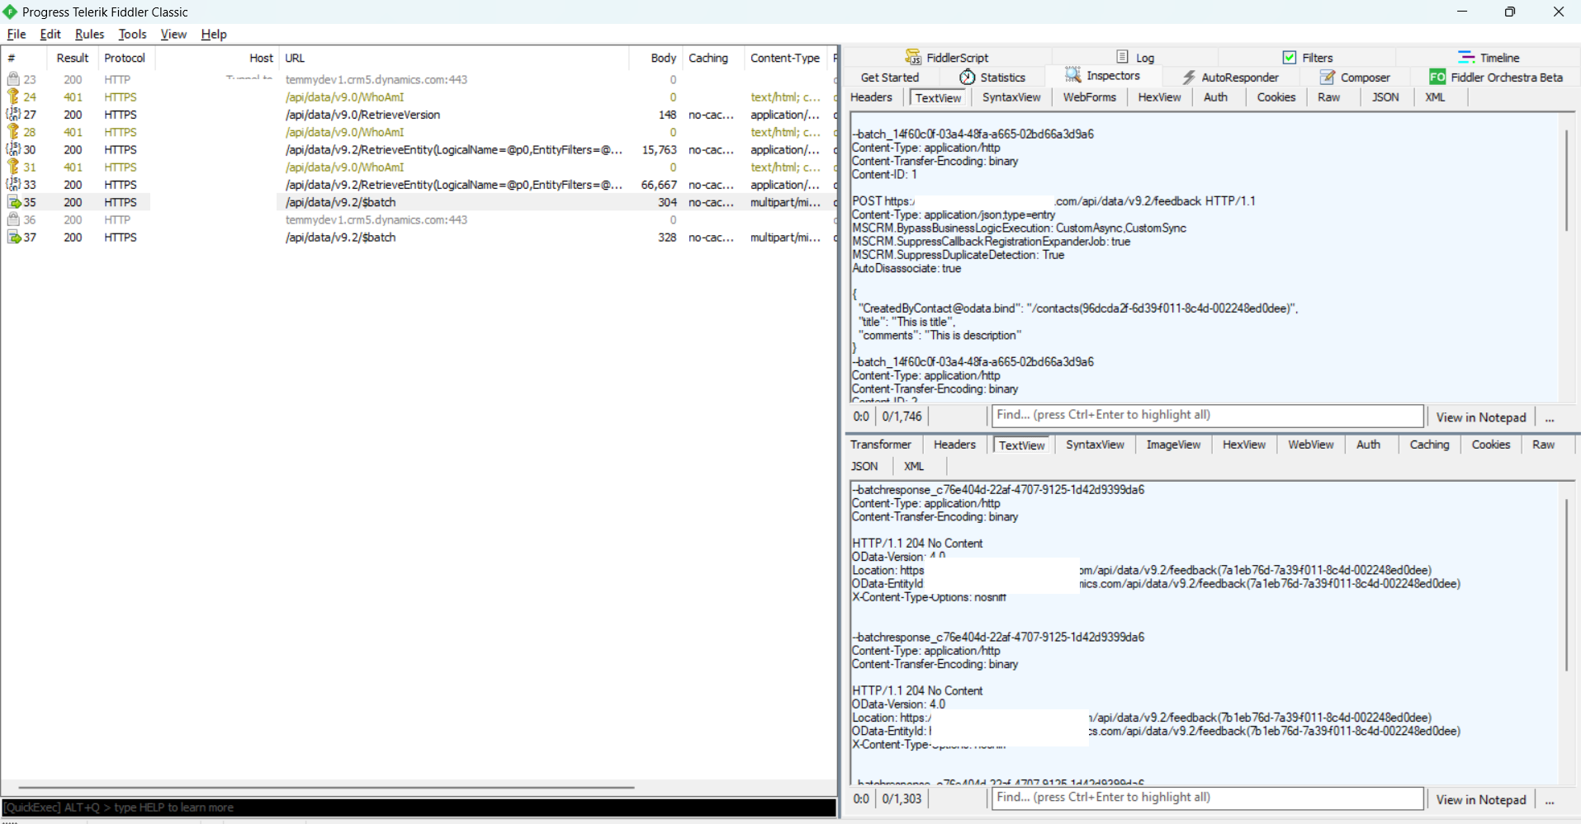Select response ImageView tab

[x=1173, y=444]
